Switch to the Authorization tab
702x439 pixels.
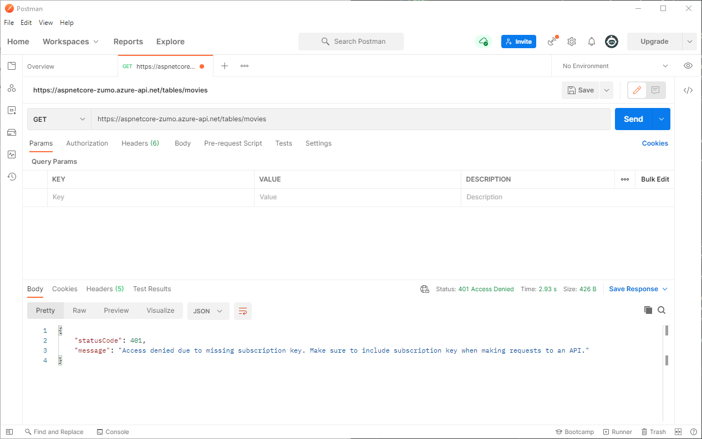[x=87, y=143]
